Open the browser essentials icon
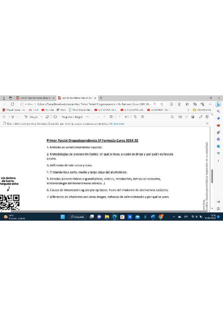223x316 pixels. pyautogui.click(x=203, y=104)
